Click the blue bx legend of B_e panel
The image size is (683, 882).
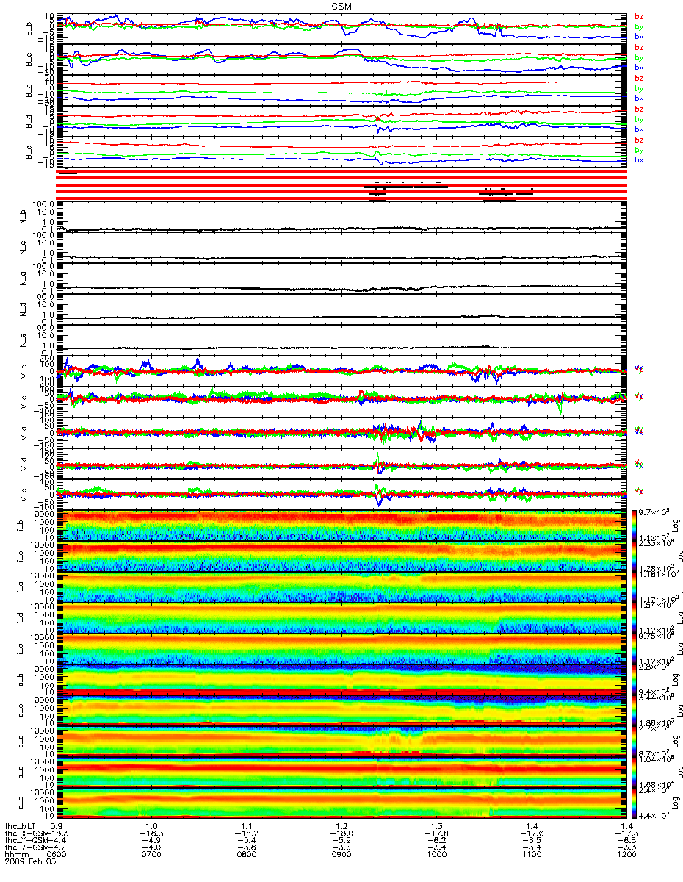coord(639,159)
